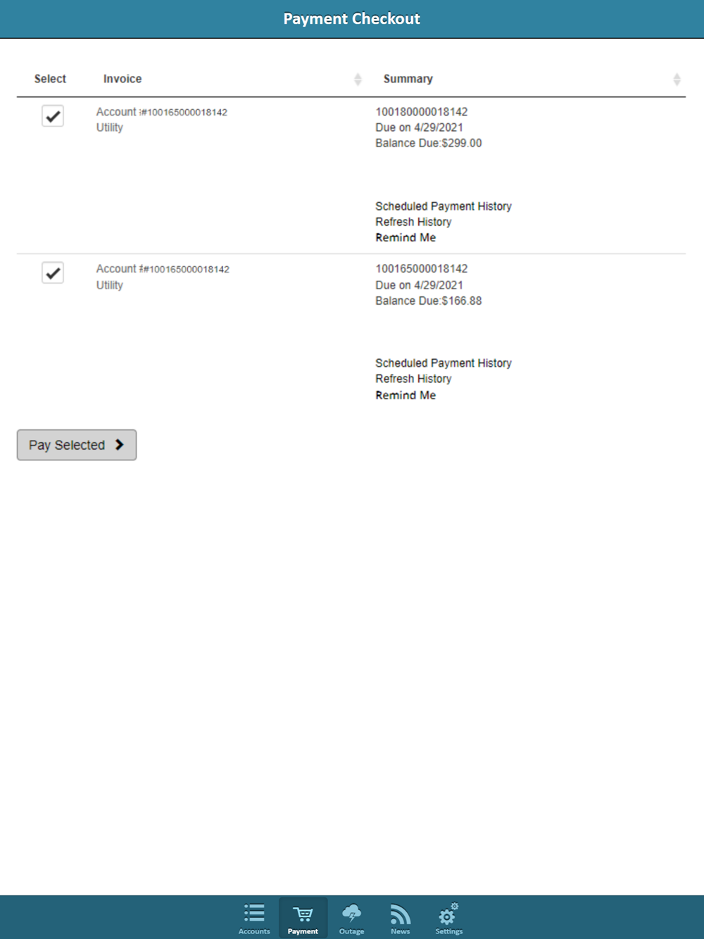Image resolution: width=704 pixels, height=939 pixels.
Task: Sort by the Summary column arrows
Action: [677, 79]
